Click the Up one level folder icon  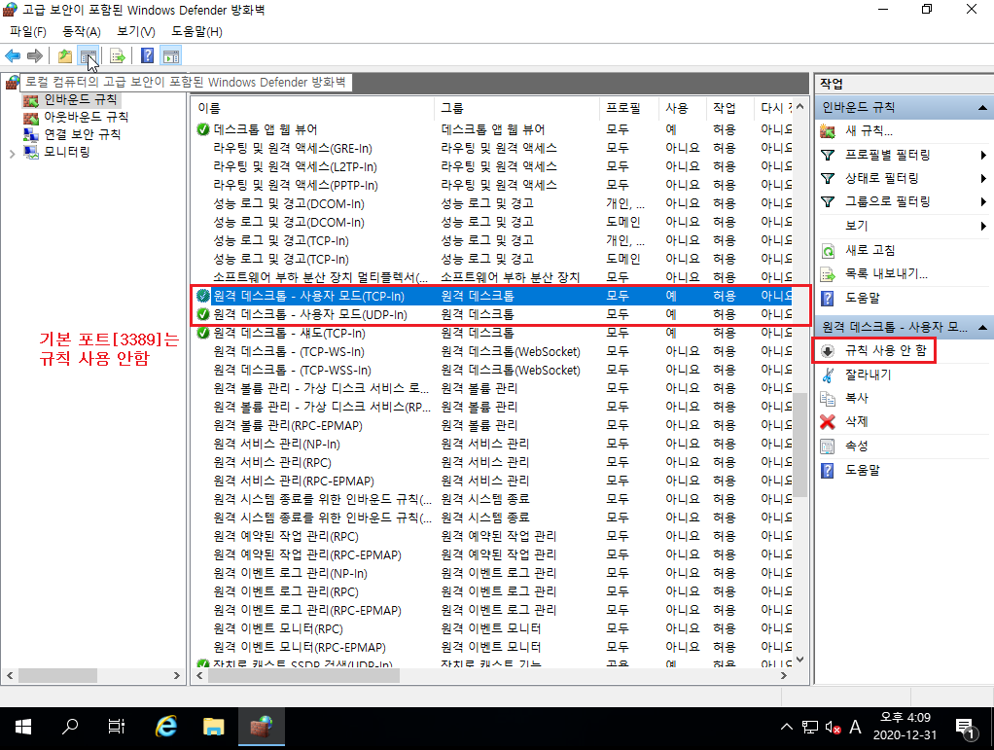64,55
